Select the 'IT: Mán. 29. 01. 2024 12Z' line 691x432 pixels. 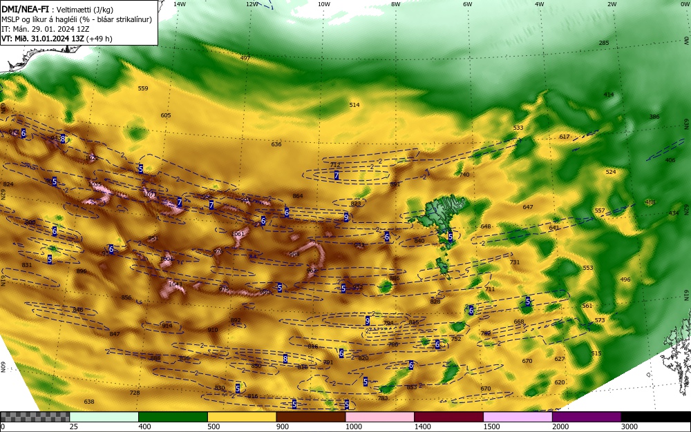(46, 29)
